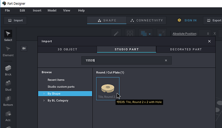The image size is (222, 128).
Task: Switch to the STUDIO PART tab
Action: coord(127,49)
